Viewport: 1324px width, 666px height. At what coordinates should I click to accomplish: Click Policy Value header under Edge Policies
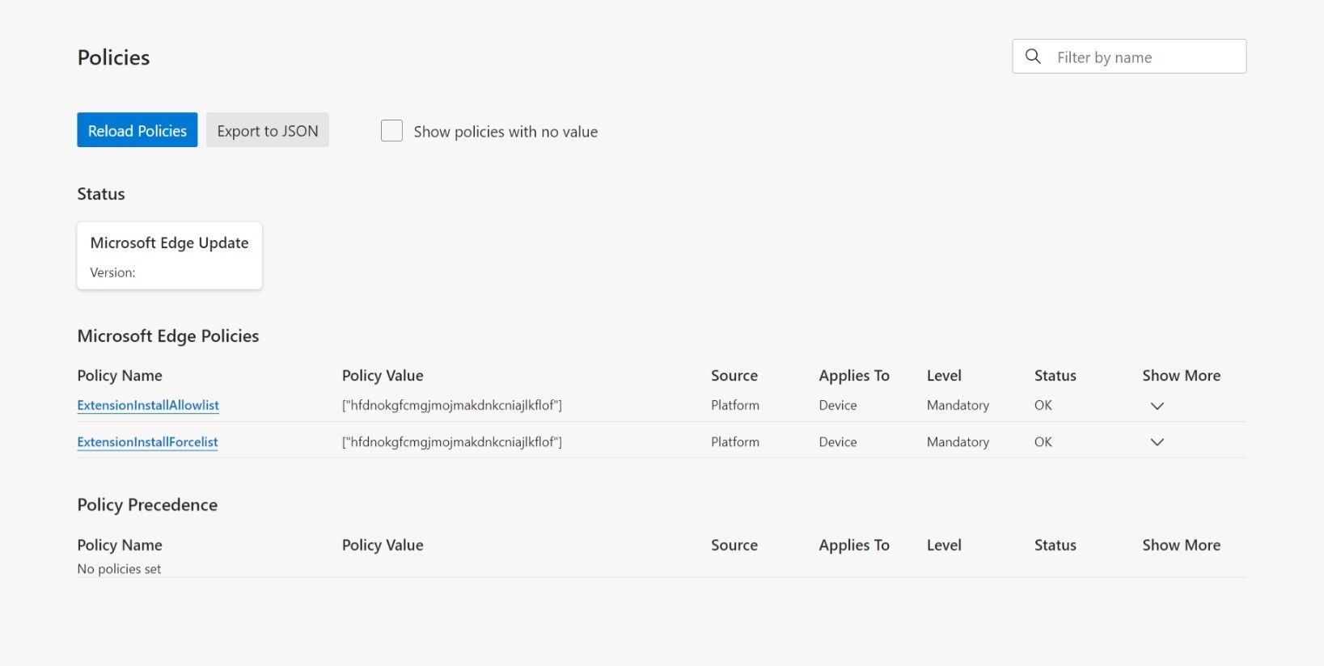[383, 376]
